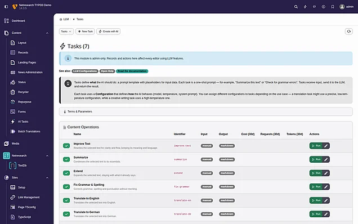Toggle the Fix Grammar & Spelling checkbox

[66, 187]
